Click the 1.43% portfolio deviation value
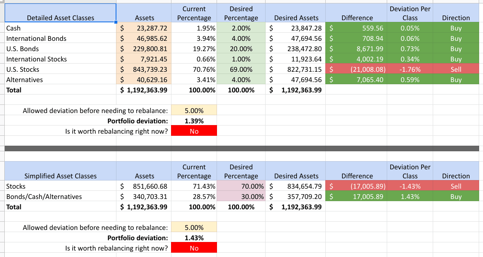Screen dimensions: 483x257 (x=194, y=238)
